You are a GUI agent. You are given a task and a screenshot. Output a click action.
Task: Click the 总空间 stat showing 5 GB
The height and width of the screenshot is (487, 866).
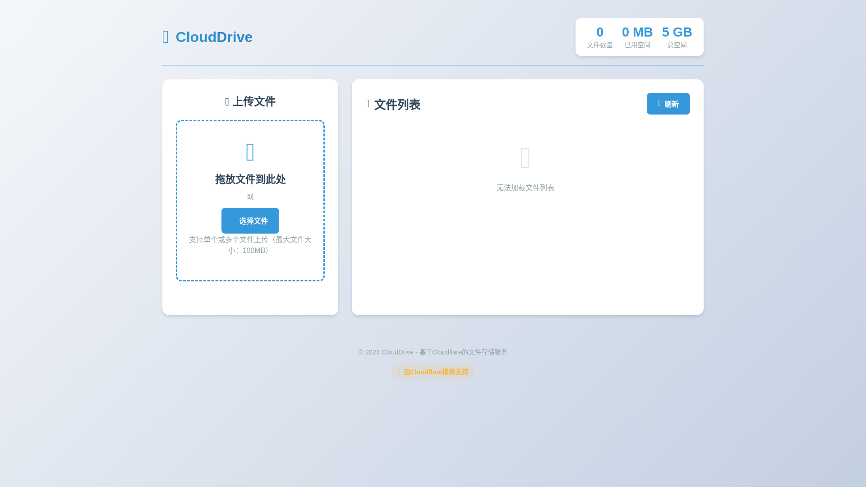677,37
